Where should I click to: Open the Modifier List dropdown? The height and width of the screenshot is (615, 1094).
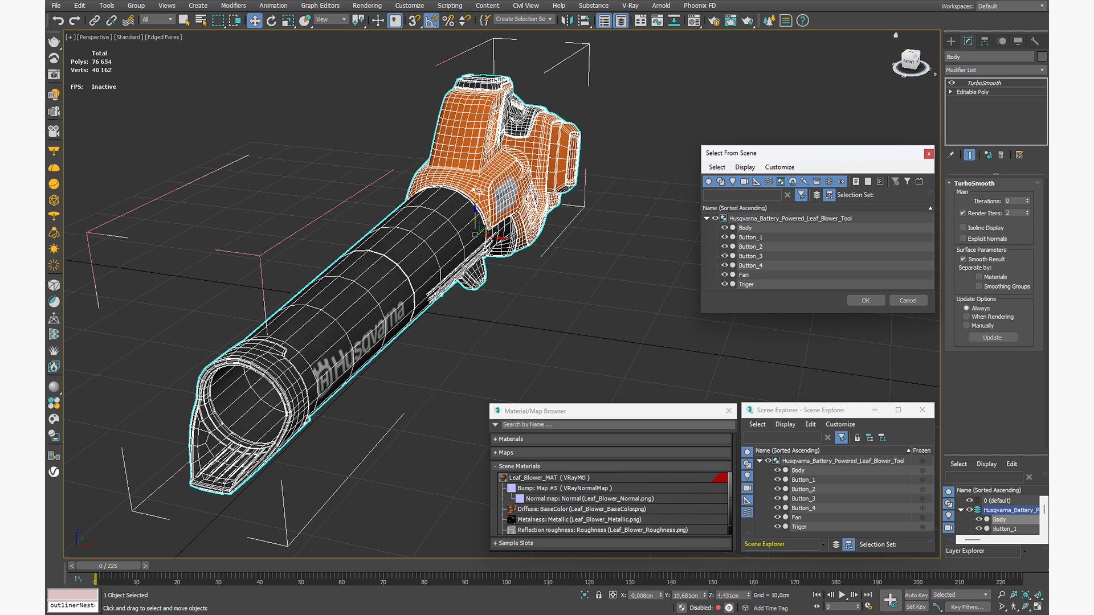pos(995,70)
